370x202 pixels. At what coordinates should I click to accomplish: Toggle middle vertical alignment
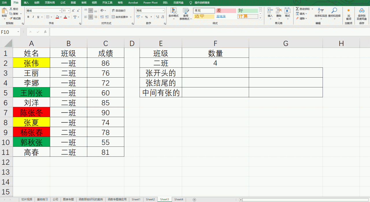[90, 10]
